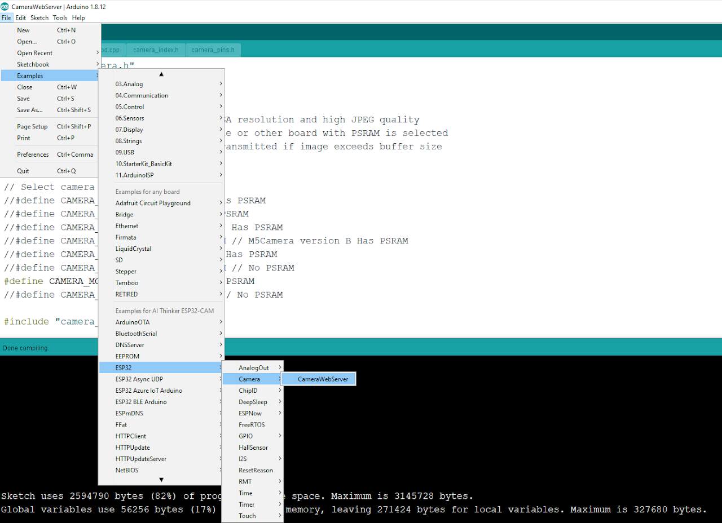The height and width of the screenshot is (523, 722).
Task: Open the HTTPClient examples submenu
Action: [x=161, y=436]
